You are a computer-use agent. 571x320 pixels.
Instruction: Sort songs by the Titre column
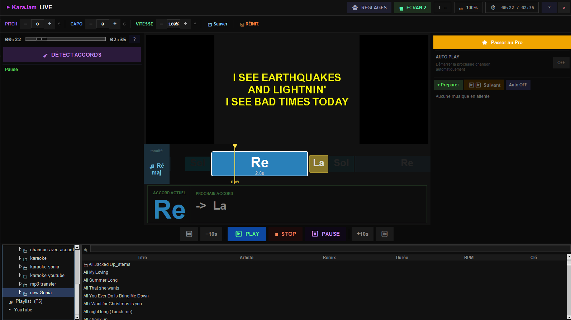click(142, 258)
